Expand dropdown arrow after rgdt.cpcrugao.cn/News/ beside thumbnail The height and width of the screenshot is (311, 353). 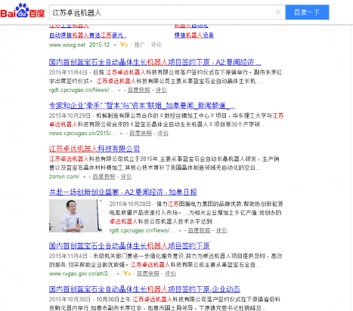180,231
